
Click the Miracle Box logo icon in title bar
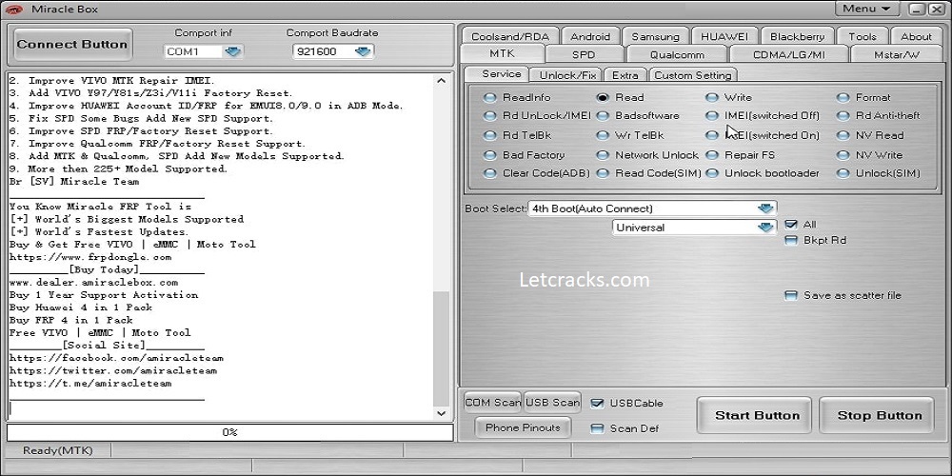coord(13,10)
